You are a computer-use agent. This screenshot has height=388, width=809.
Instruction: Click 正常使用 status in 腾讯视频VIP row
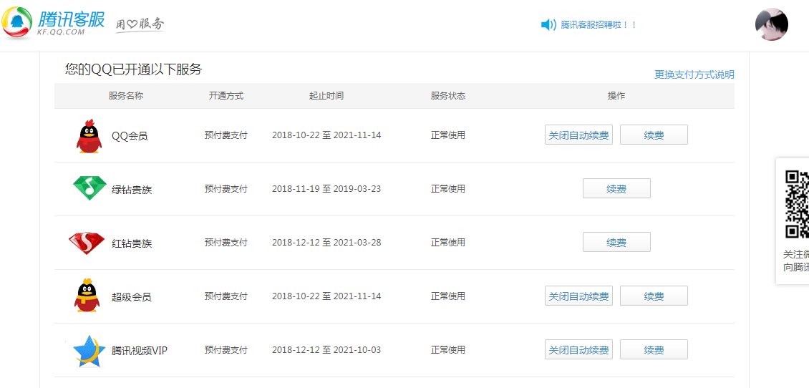(448, 350)
